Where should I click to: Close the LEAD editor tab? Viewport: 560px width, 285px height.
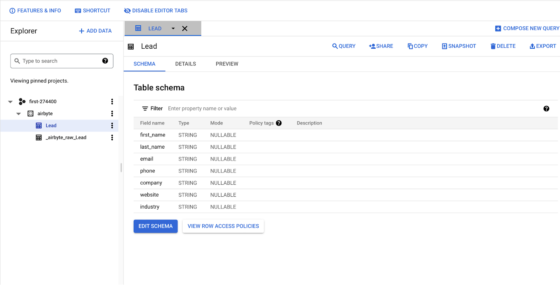point(185,28)
